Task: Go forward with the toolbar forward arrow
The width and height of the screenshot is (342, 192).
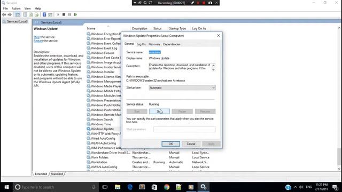Action: click(10, 14)
